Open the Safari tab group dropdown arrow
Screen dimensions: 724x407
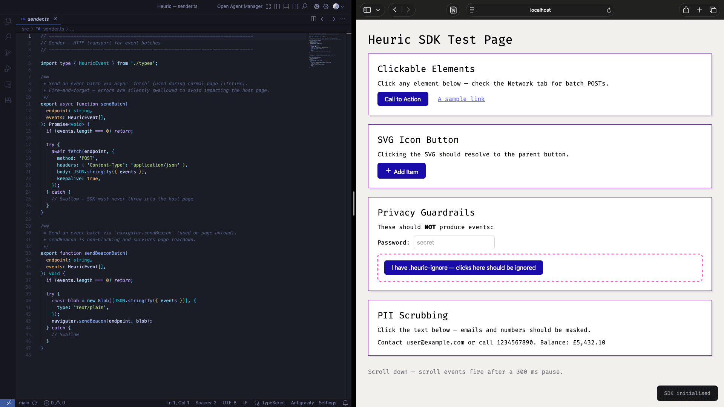coord(378,10)
